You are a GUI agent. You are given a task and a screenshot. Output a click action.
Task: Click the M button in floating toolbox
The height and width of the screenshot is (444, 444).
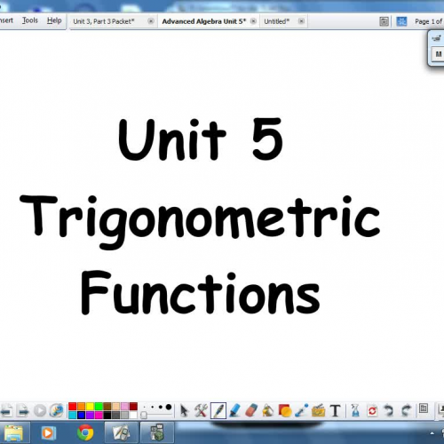[439, 54]
